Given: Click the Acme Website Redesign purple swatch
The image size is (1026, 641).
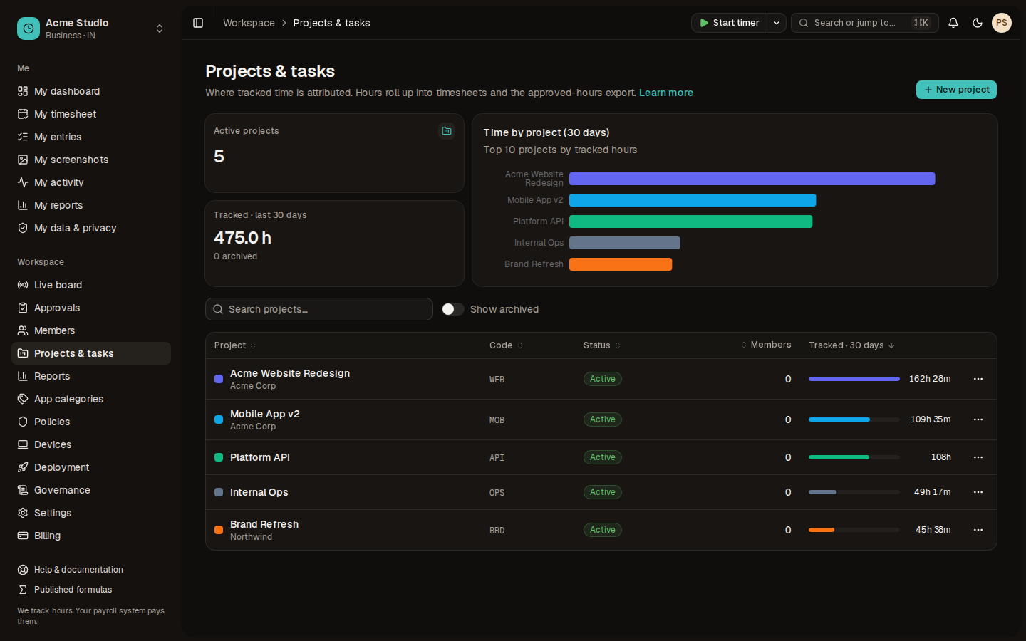Looking at the screenshot, I should [219, 379].
